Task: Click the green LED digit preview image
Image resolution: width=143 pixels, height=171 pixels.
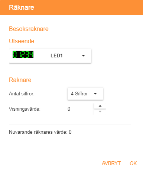Action: click(23, 54)
